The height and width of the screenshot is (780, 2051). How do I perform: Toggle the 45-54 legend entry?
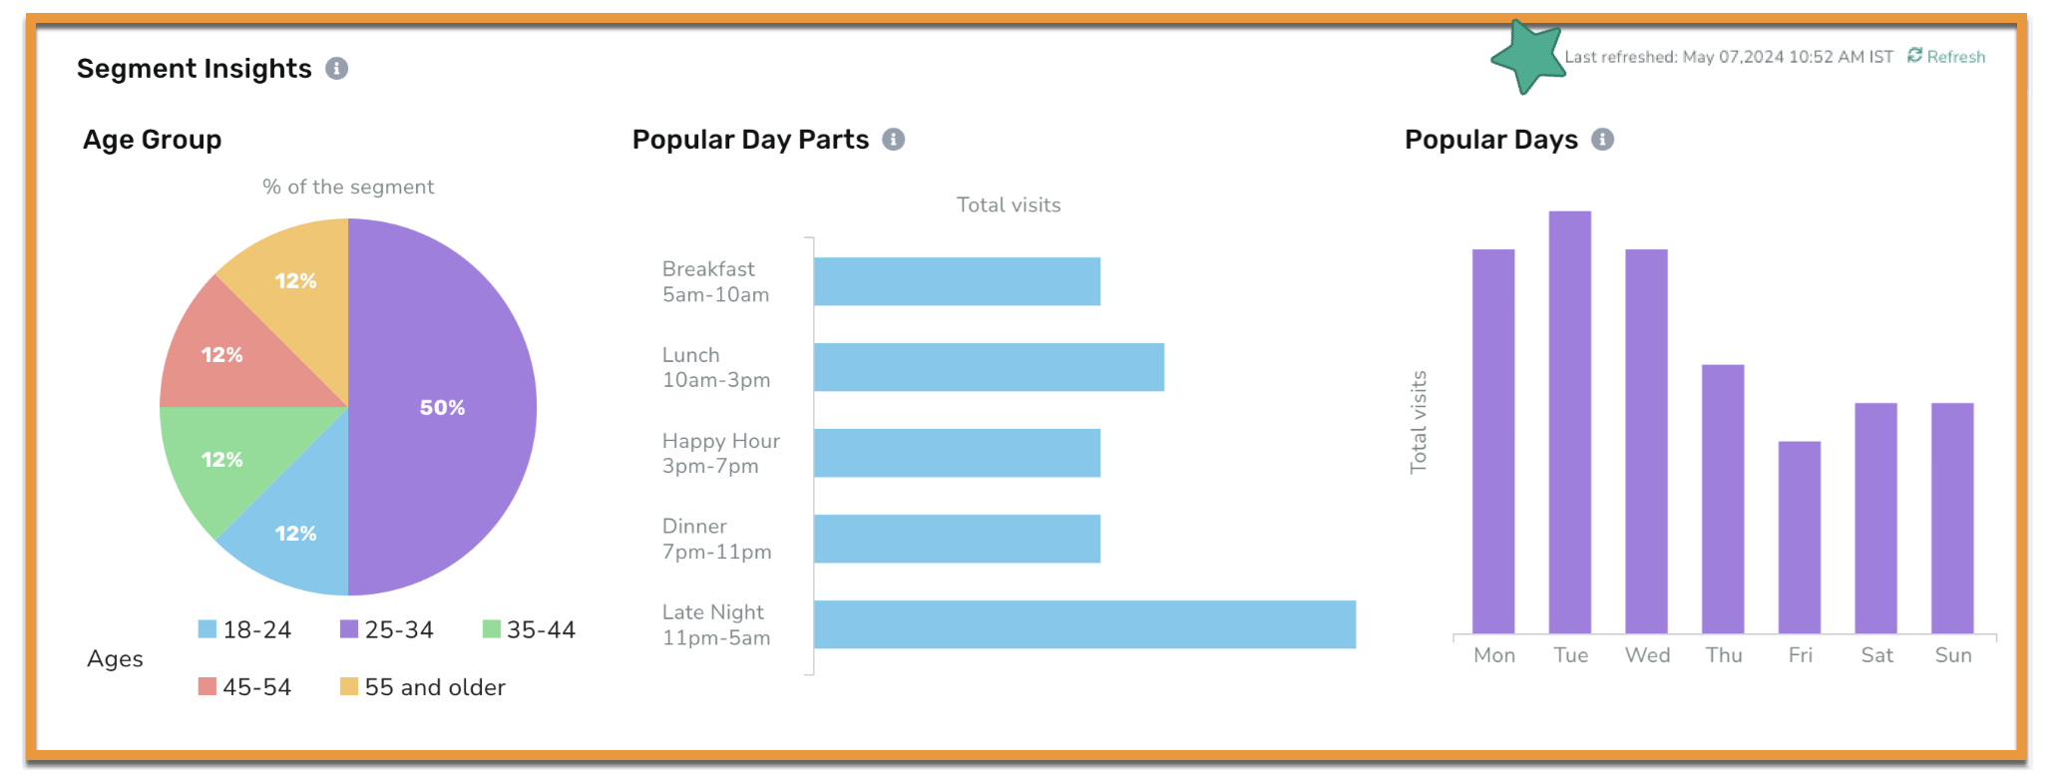244,687
